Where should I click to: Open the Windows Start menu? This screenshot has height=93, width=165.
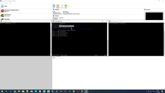coord(2,91)
